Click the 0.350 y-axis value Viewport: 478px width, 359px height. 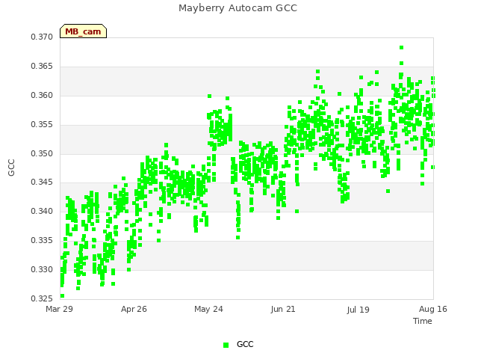pyautogui.click(x=42, y=153)
